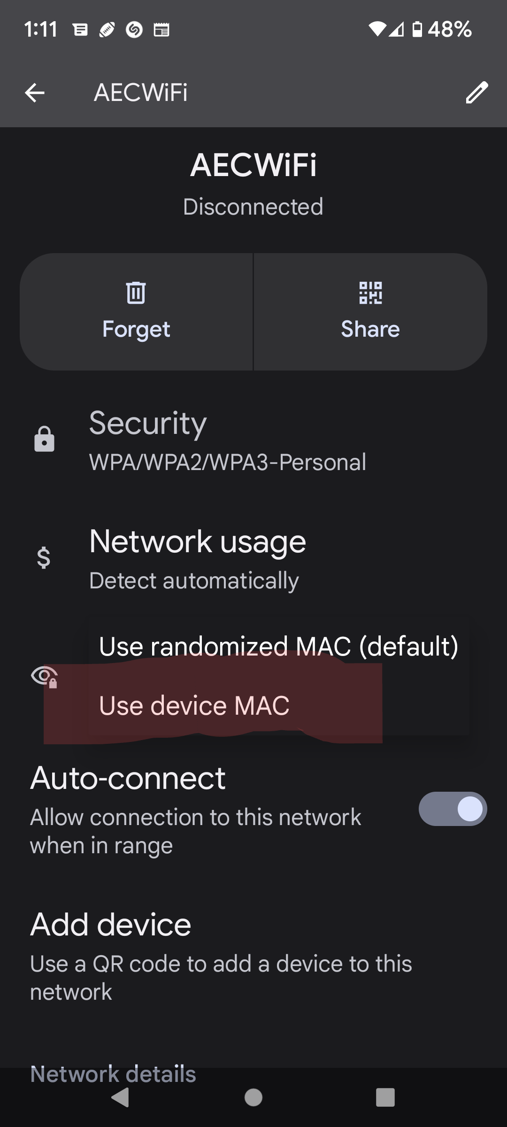Image resolution: width=507 pixels, height=1127 pixels.
Task: Tap the Android back triangle button
Action: (x=121, y=1097)
